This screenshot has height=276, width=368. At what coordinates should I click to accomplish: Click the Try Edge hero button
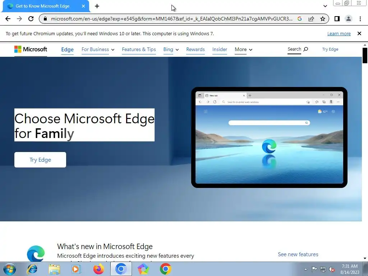tap(40, 160)
